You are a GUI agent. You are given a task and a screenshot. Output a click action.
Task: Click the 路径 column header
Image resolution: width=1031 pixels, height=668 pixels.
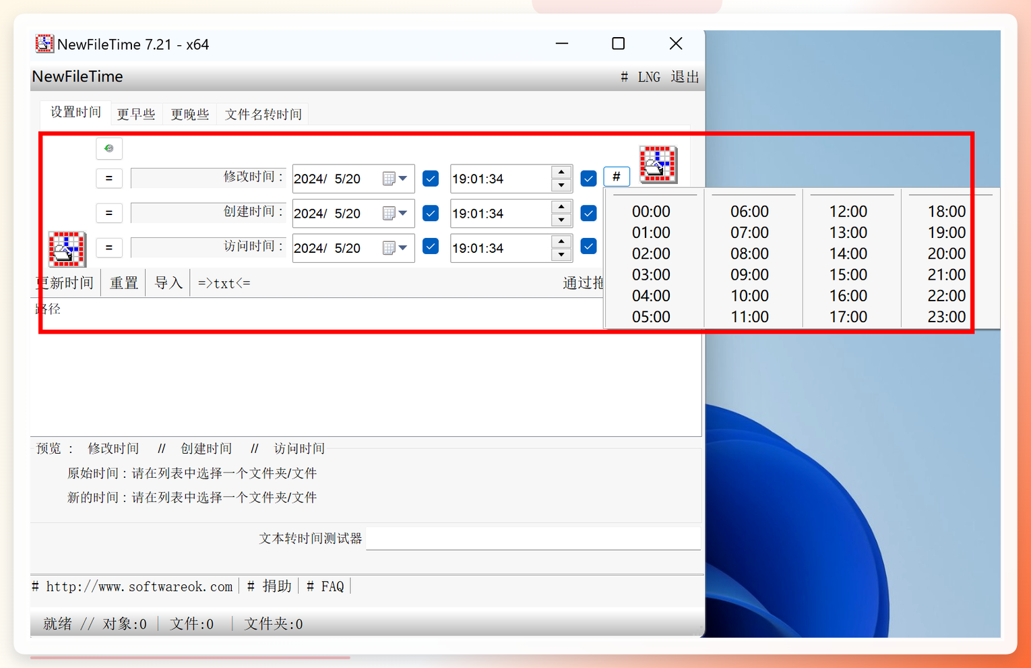point(48,309)
